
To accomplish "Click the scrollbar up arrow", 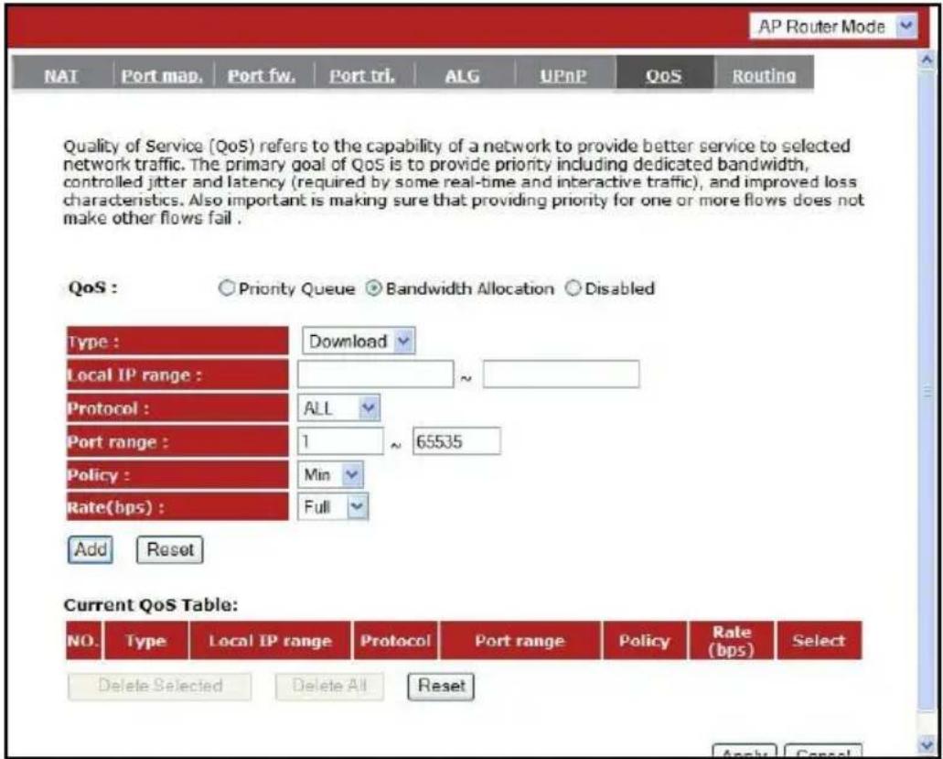I will click(927, 60).
